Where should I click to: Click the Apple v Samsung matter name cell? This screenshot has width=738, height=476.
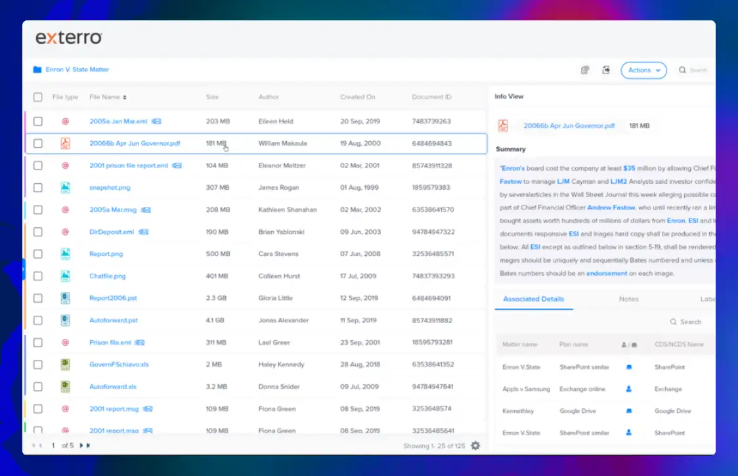(526, 389)
